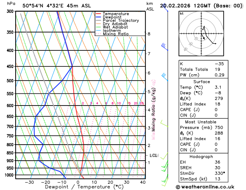Viewport: 246px width, 190px height.
Task: Click the 'Pressure (mb)' row label
Action: point(196,127)
